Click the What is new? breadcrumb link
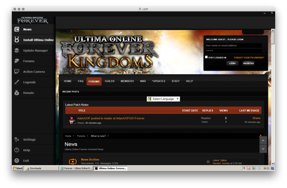Screen dimensions: 287x188 point(98,136)
